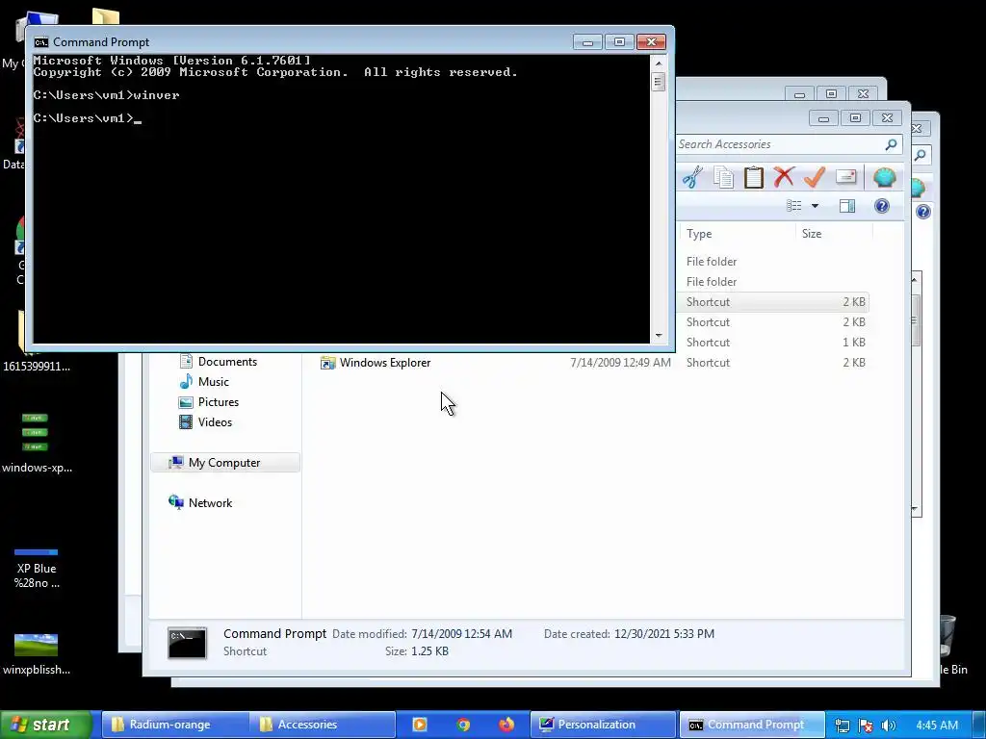Toggle the preview pane icon in Accessories
This screenshot has width=986, height=739.
(847, 206)
